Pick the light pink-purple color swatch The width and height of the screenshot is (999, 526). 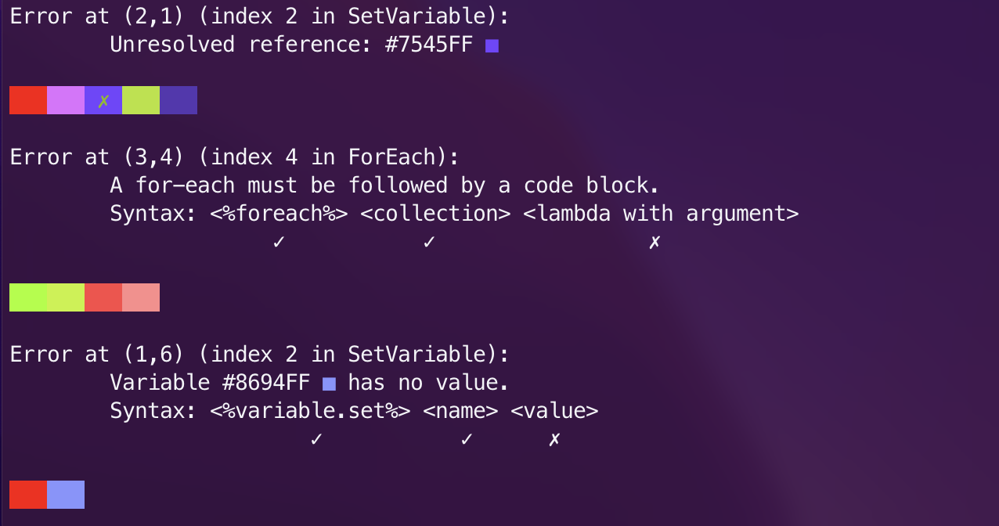[66, 100]
